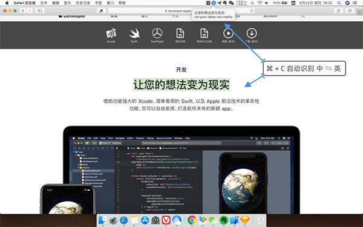Focus the developer.apple address bar

click(x=181, y=11)
